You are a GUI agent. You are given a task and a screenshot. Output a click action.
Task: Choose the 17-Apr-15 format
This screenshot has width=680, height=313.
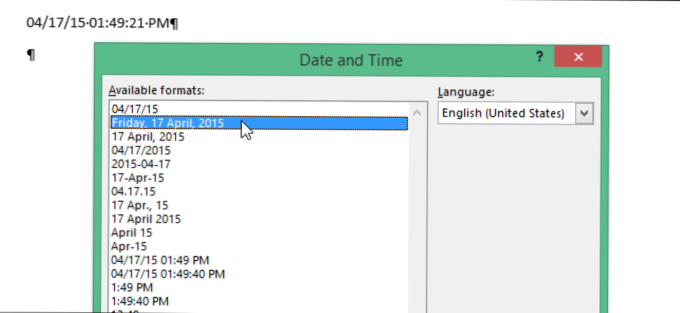point(137,178)
